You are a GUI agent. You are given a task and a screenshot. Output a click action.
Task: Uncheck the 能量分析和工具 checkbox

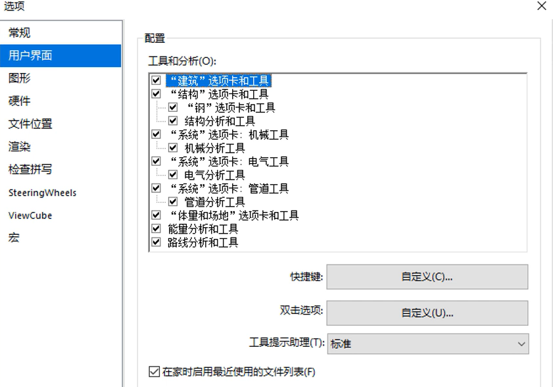click(156, 228)
